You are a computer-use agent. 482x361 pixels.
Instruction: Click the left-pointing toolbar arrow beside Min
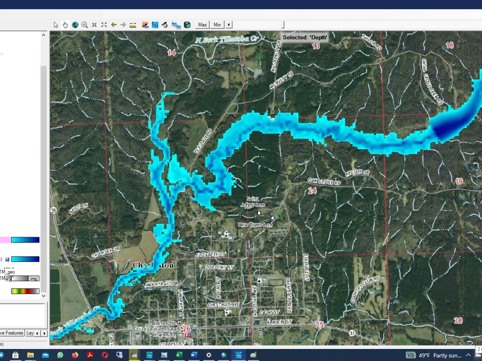click(228, 25)
